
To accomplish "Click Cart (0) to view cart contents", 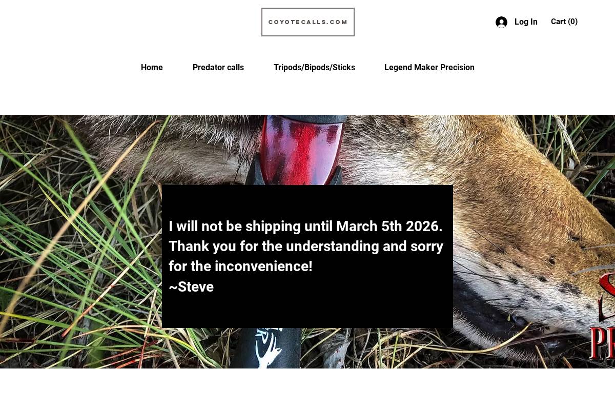I will coord(564,22).
